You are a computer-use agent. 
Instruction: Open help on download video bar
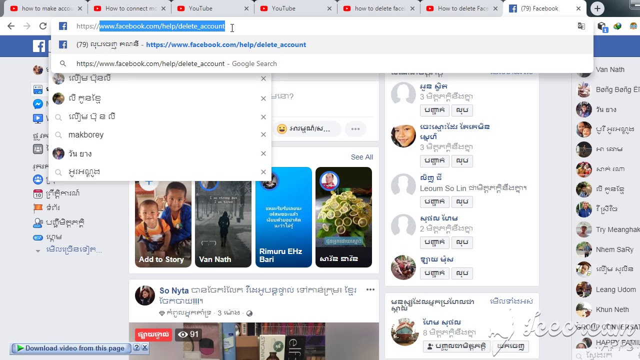[136, 347]
